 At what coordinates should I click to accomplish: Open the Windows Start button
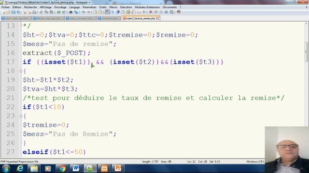tap(6, 169)
